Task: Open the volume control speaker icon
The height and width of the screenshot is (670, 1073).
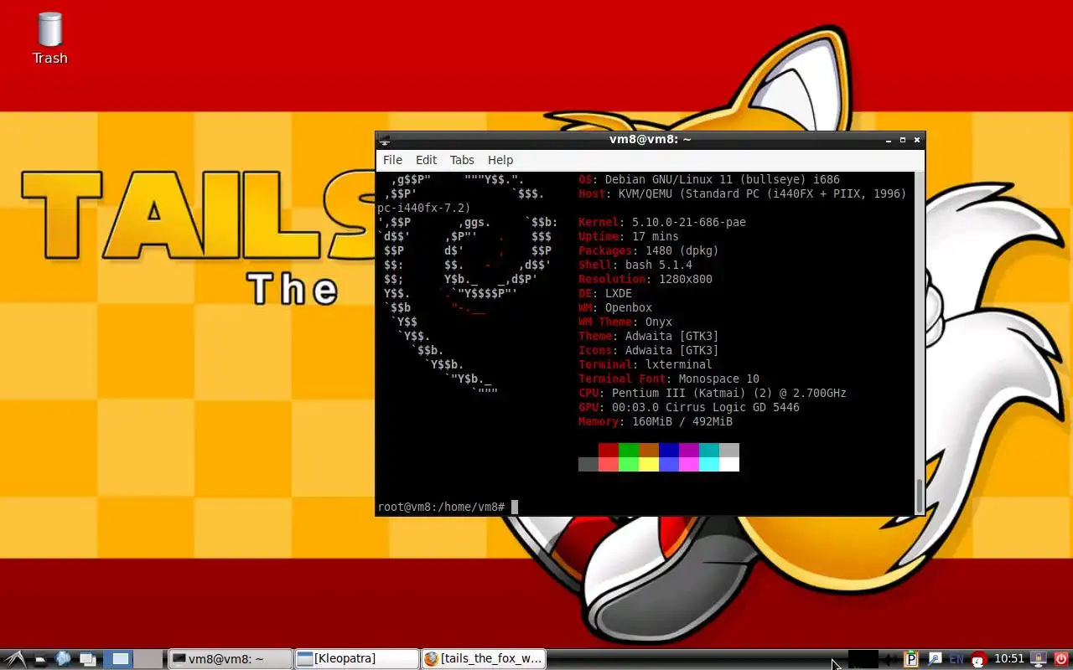Action: [890, 660]
